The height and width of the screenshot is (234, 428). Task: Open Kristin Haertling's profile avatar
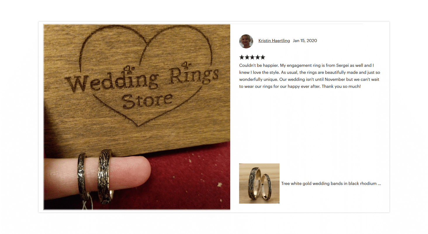coord(246,41)
